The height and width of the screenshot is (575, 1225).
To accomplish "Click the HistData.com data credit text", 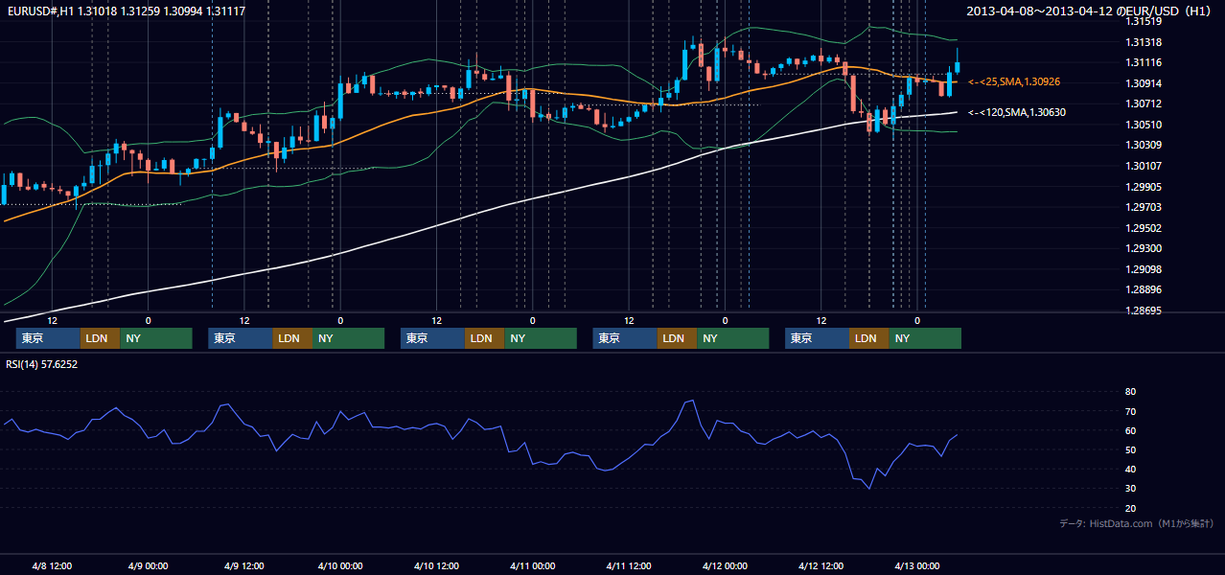I will click(1137, 523).
